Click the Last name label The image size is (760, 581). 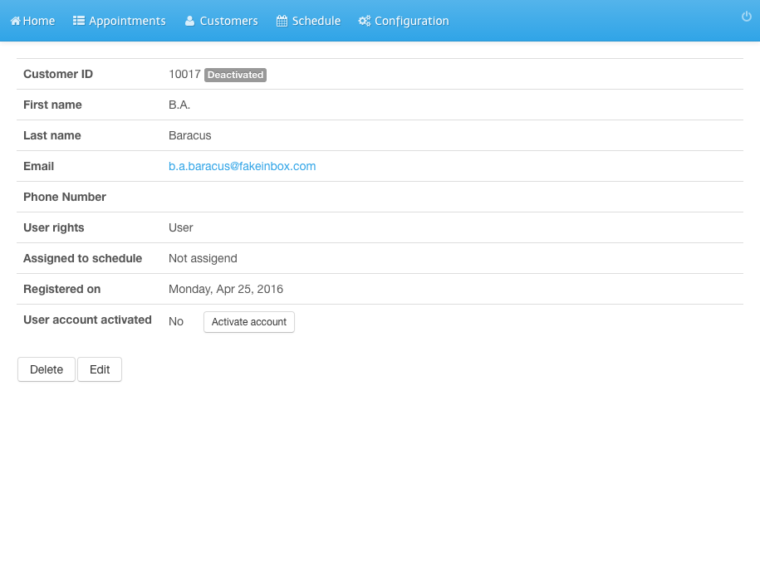click(51, 135)
